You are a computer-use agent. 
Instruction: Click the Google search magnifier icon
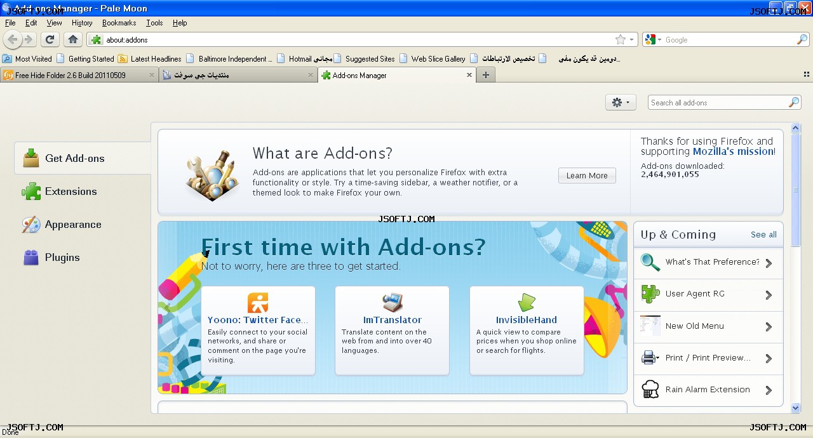click(802, 39)
